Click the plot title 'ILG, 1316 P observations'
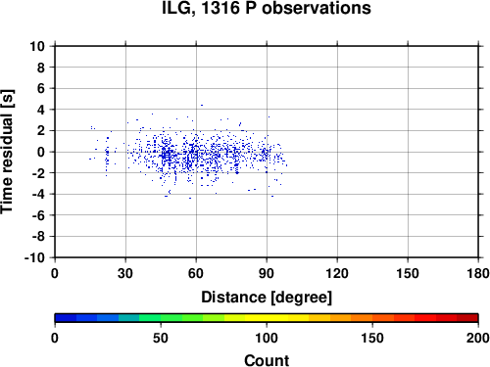 [x=267, y=9]
